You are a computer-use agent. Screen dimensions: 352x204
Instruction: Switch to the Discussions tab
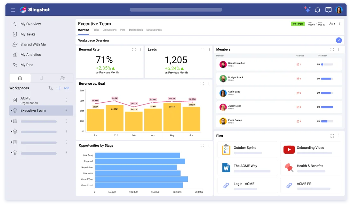(x=110, y=30)
